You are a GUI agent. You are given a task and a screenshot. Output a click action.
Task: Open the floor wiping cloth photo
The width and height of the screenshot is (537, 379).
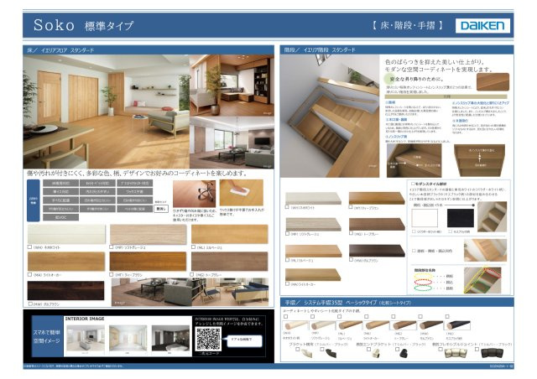(242, 193)
